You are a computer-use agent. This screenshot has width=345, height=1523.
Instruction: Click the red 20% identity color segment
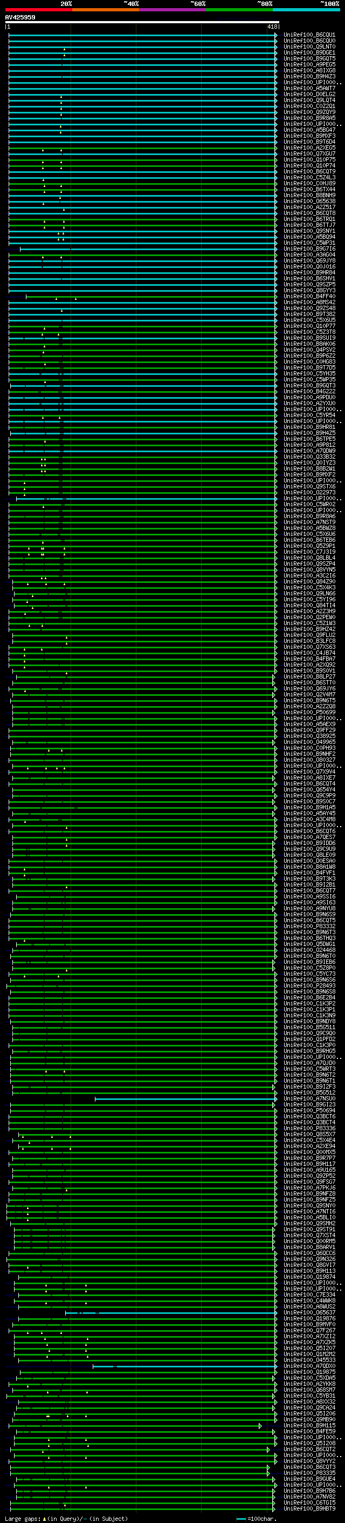point(38,10)
